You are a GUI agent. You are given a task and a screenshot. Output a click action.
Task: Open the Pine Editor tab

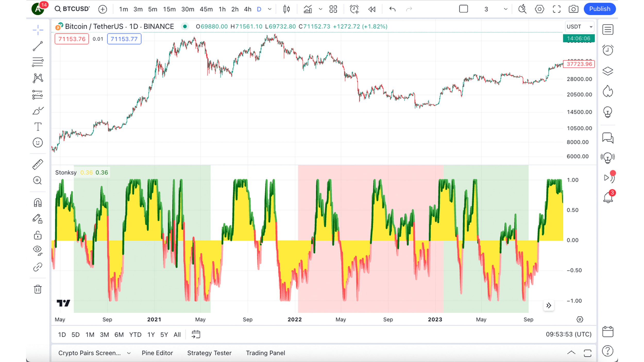[157, 353]
